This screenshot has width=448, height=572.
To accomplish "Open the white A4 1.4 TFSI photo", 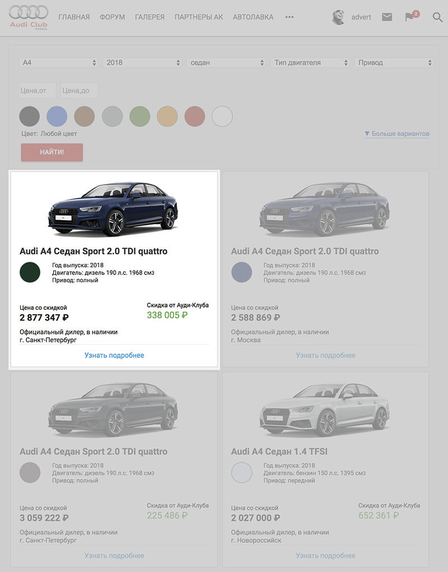I will click(x=324, y=410).
